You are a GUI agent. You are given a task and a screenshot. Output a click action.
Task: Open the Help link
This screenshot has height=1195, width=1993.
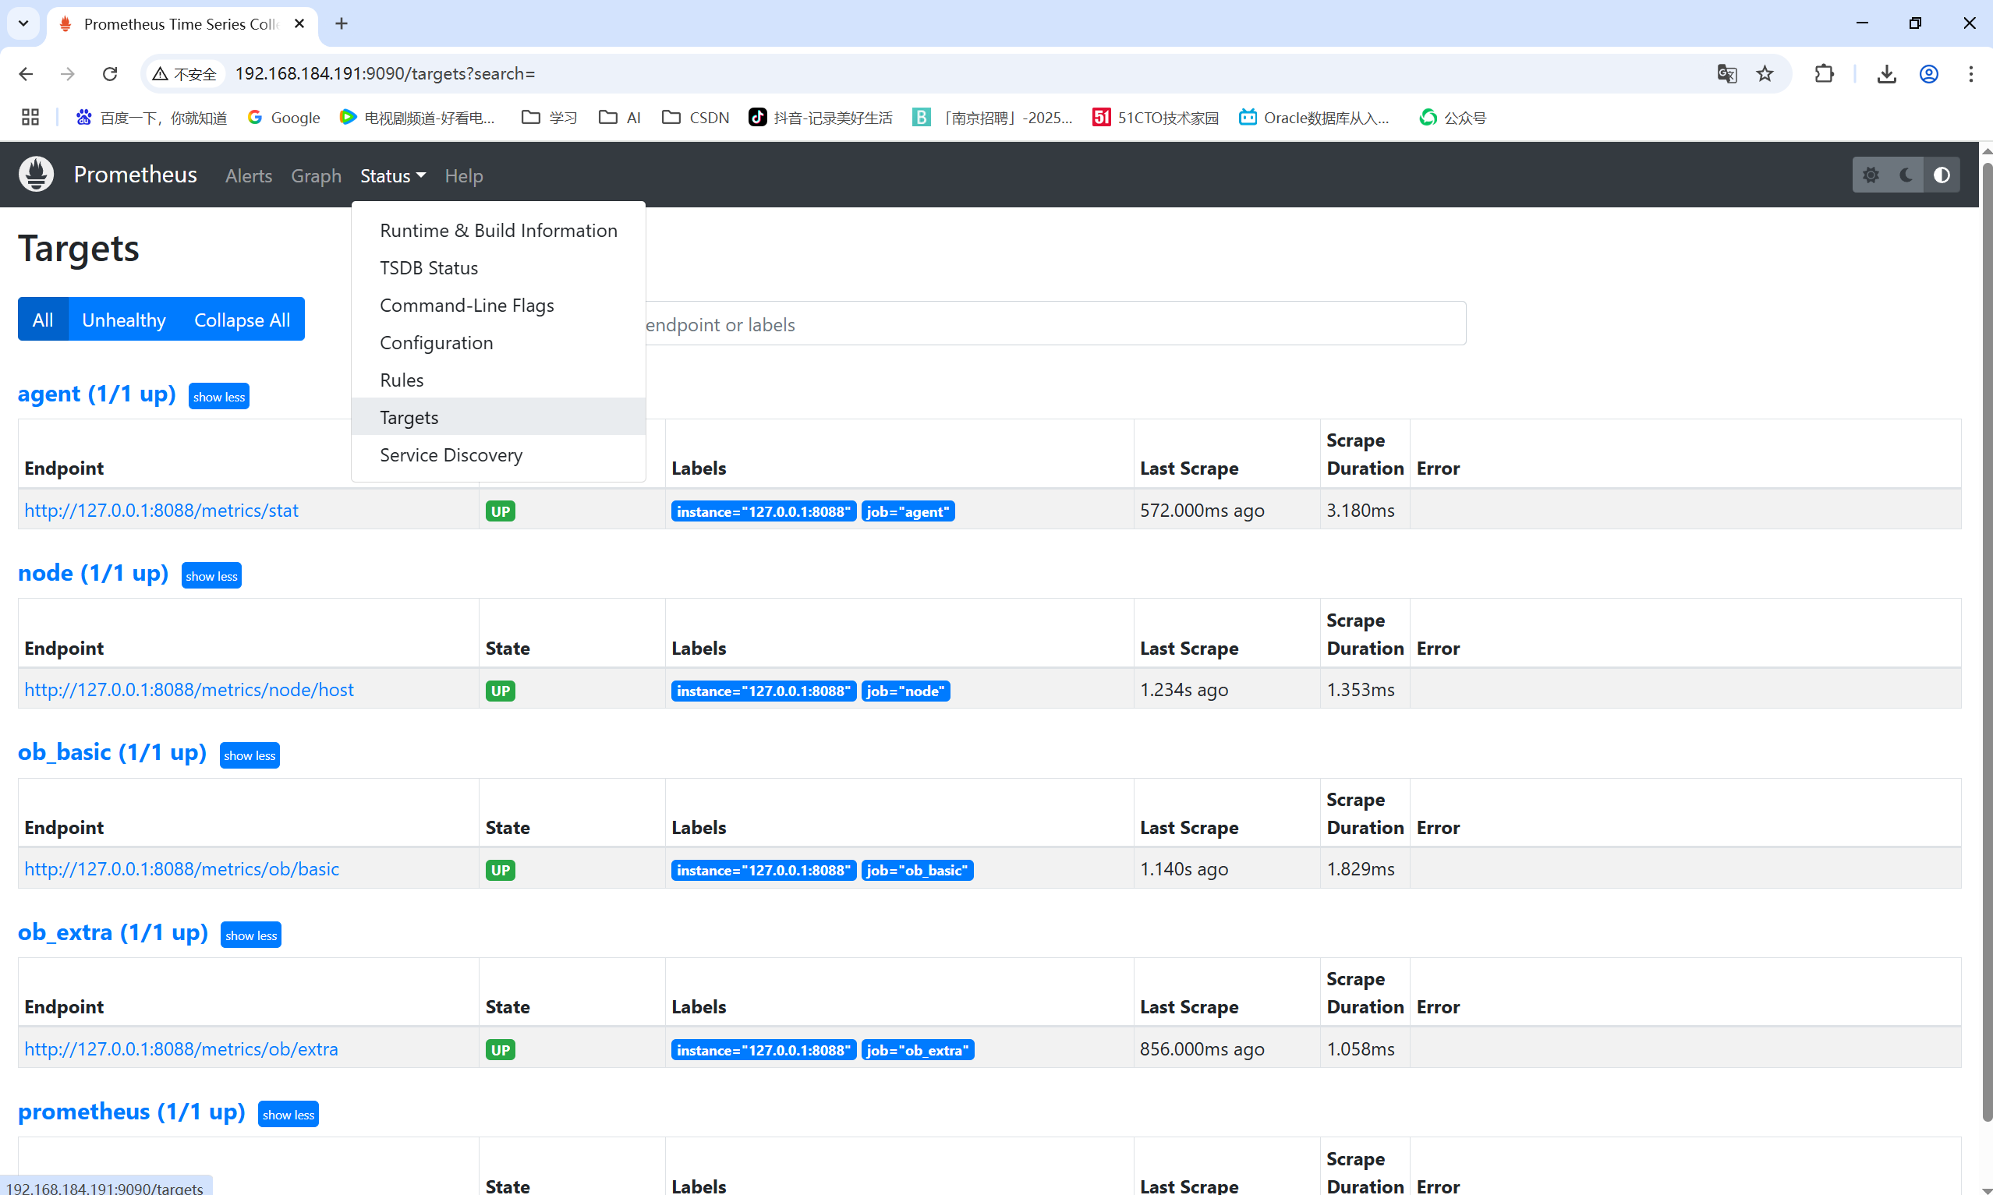coord(464,175)
